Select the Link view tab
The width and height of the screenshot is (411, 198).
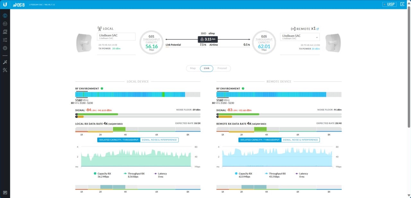click(x=206, y=68)
